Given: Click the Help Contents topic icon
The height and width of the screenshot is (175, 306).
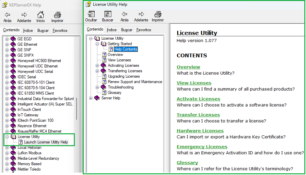Looking at the screenshot, I should point(111,49).
